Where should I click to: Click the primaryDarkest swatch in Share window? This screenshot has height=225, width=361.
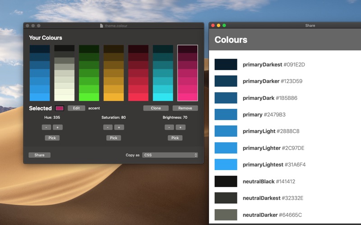tap(226, 64)
